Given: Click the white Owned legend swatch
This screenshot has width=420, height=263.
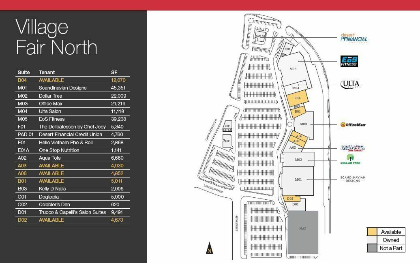Looking at the screenshot, I should point(372,240).
